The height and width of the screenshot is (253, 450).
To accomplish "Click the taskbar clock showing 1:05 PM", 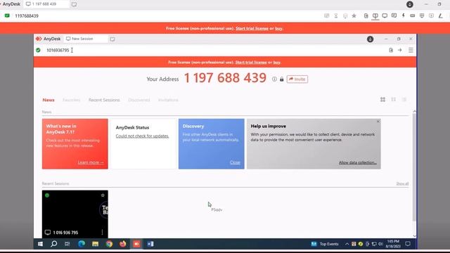I will (393, 244).
